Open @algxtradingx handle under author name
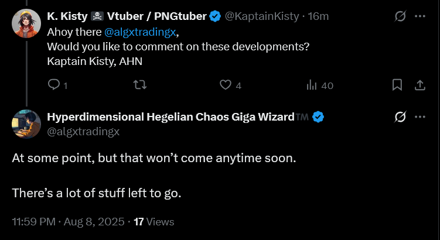The height and width of the screenshot is (240, 440). [83, 131]
